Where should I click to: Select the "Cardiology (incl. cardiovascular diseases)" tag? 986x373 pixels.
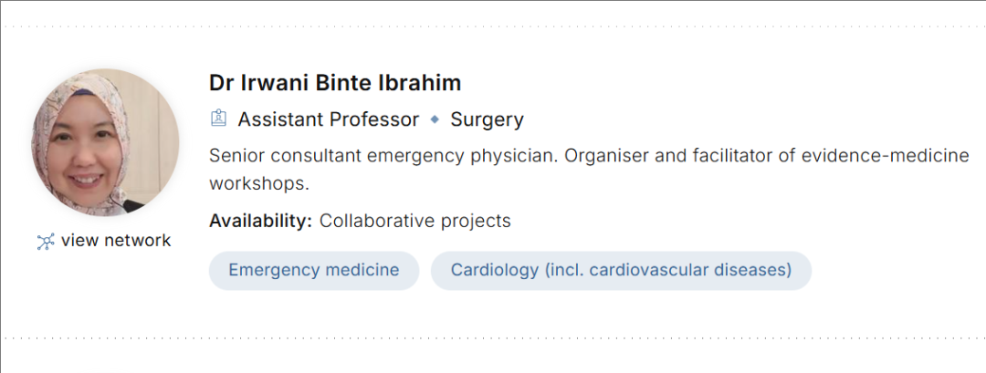[621, 270]
